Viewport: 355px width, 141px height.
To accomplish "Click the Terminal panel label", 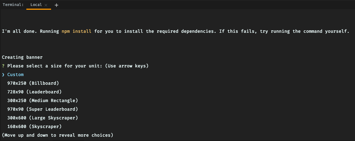I will 13,5.
